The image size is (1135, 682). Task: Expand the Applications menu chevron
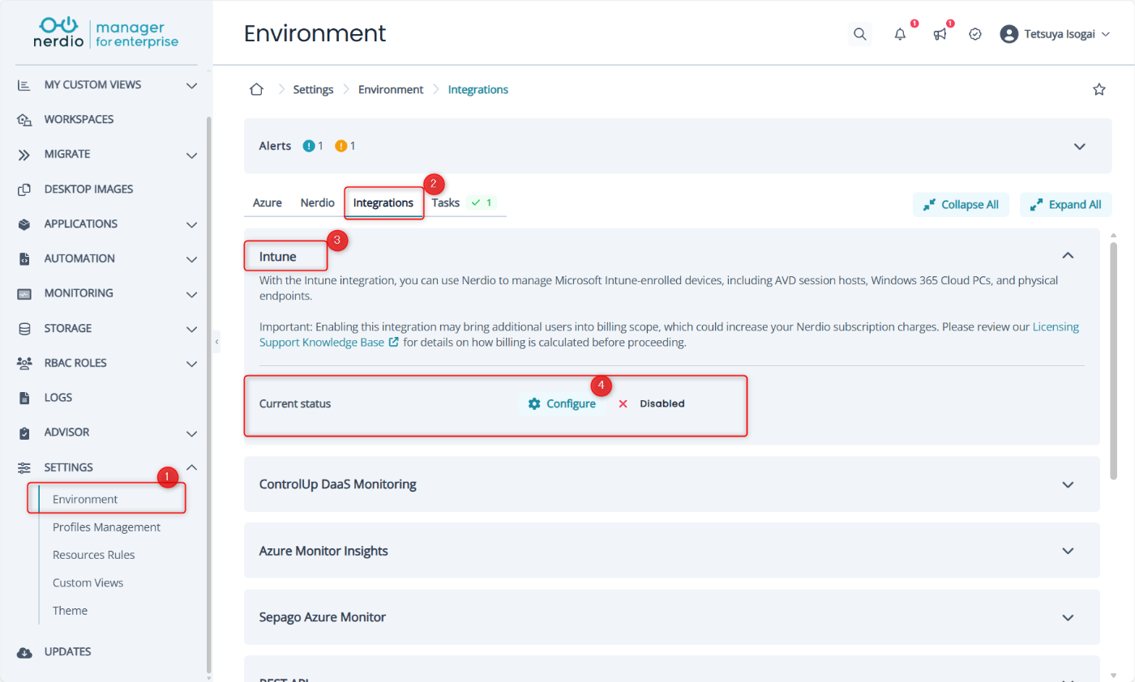pyautogui.click(x=191, y=224)
